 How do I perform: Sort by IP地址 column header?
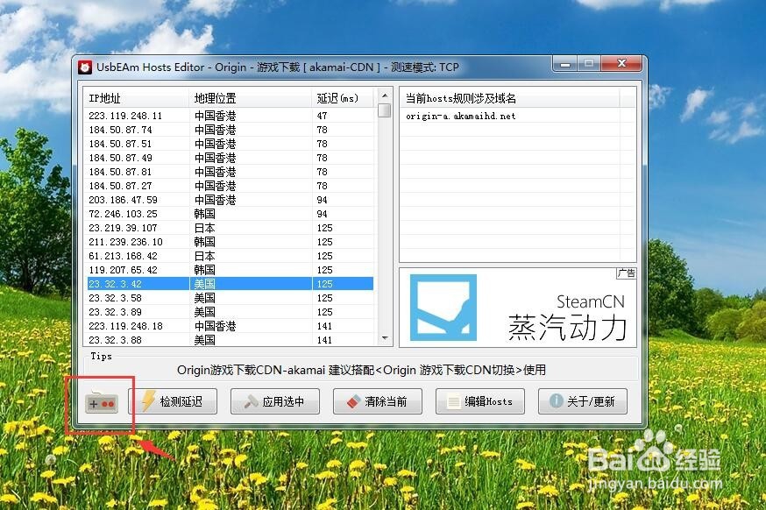pyautogui.click(x=136, y=98)
